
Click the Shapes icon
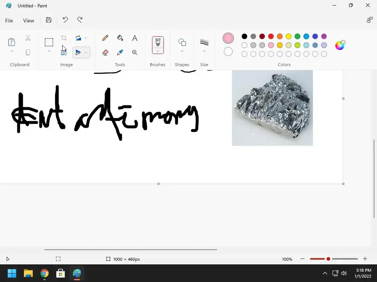click(182, 42)
